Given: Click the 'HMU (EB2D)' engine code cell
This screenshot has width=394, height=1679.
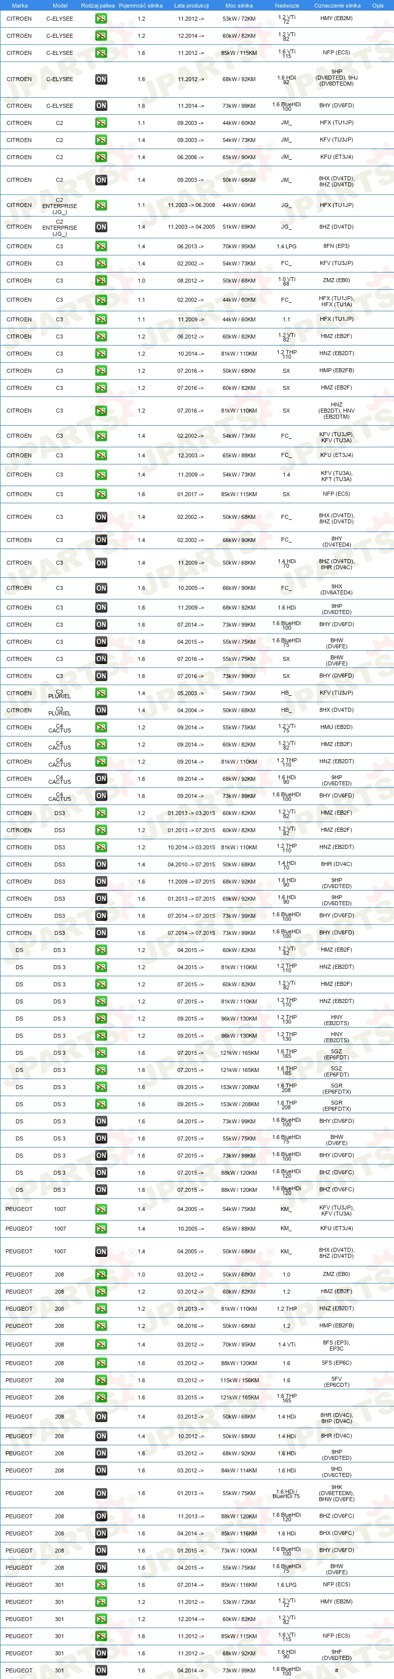Looking at the screenshot, I should 337,727.
